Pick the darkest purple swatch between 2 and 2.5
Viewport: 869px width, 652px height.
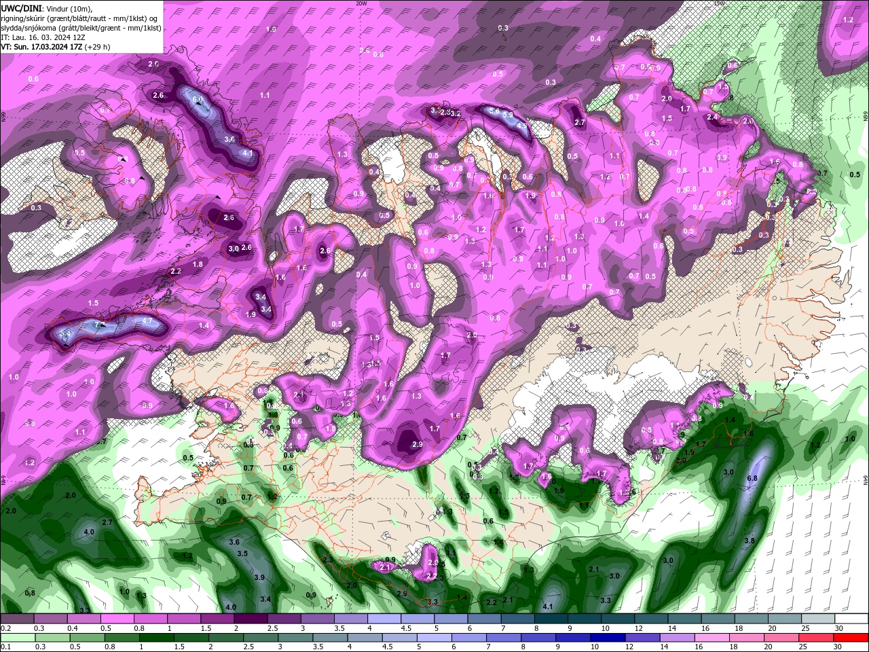pos(251,619)
